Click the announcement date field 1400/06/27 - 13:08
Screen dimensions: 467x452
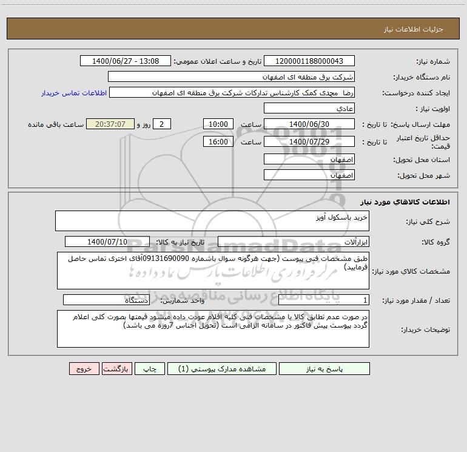(126, 61)
